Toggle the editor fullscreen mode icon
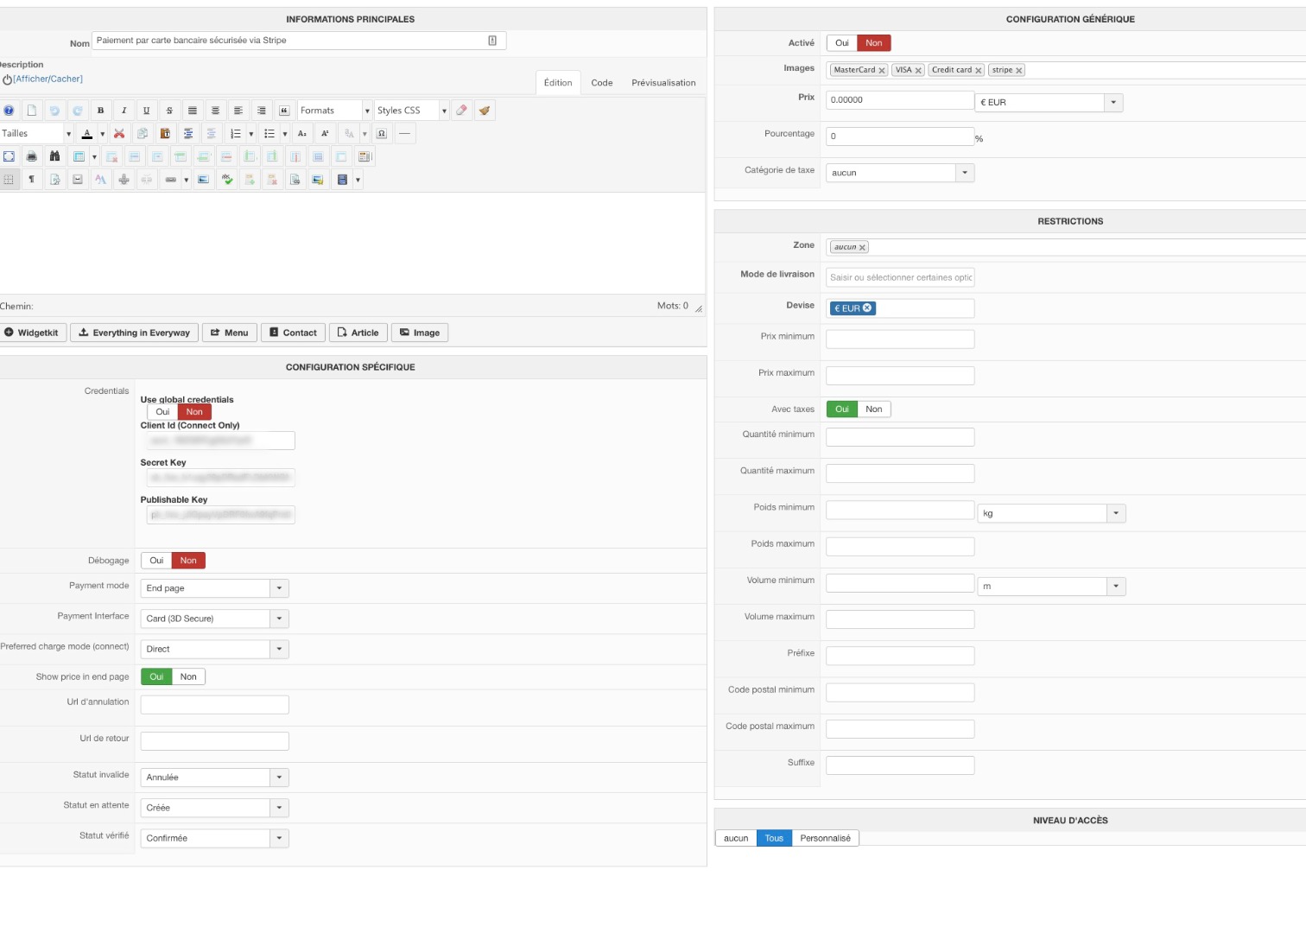The height and width of the screenshot is (933, 1306). (9, 156)
